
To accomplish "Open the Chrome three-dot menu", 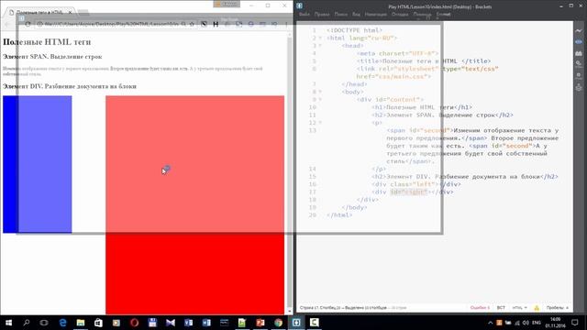I will 286,24.
